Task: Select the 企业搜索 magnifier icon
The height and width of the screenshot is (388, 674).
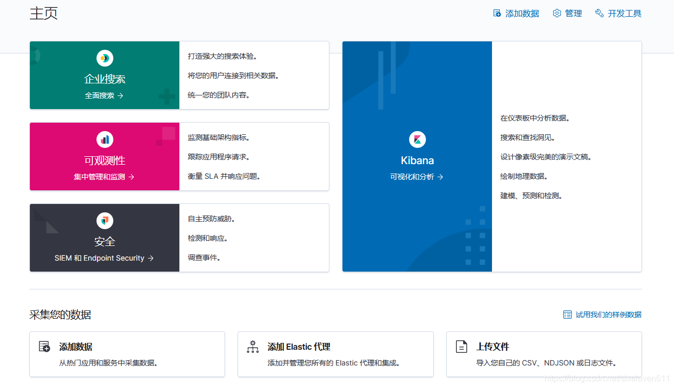Action: [104, 58]
